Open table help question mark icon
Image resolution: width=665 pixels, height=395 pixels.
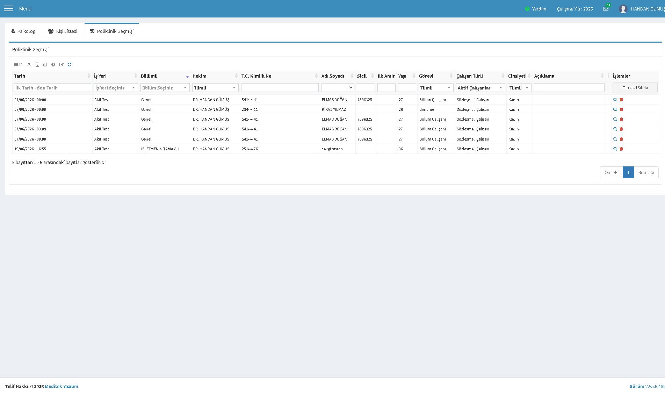53,65
